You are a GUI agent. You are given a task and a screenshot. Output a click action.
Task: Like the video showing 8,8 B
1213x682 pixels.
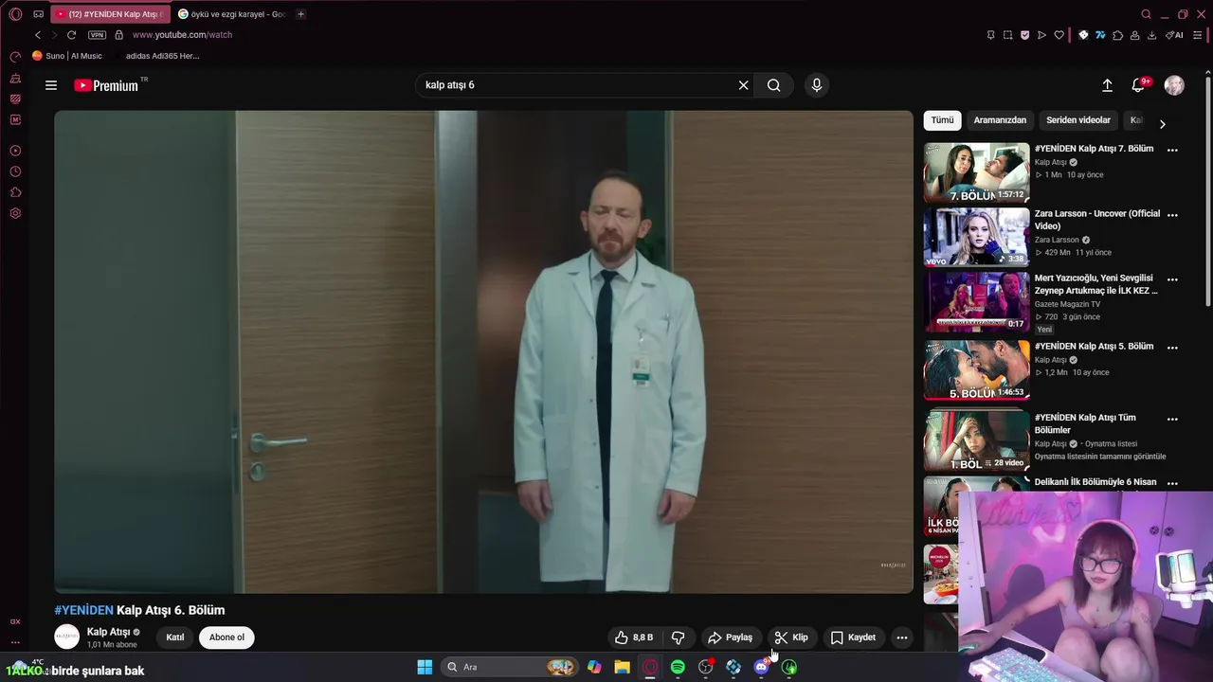coord(634,637)
